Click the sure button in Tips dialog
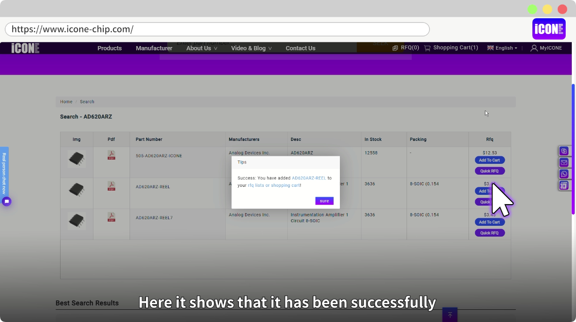 tap(324, 201)
